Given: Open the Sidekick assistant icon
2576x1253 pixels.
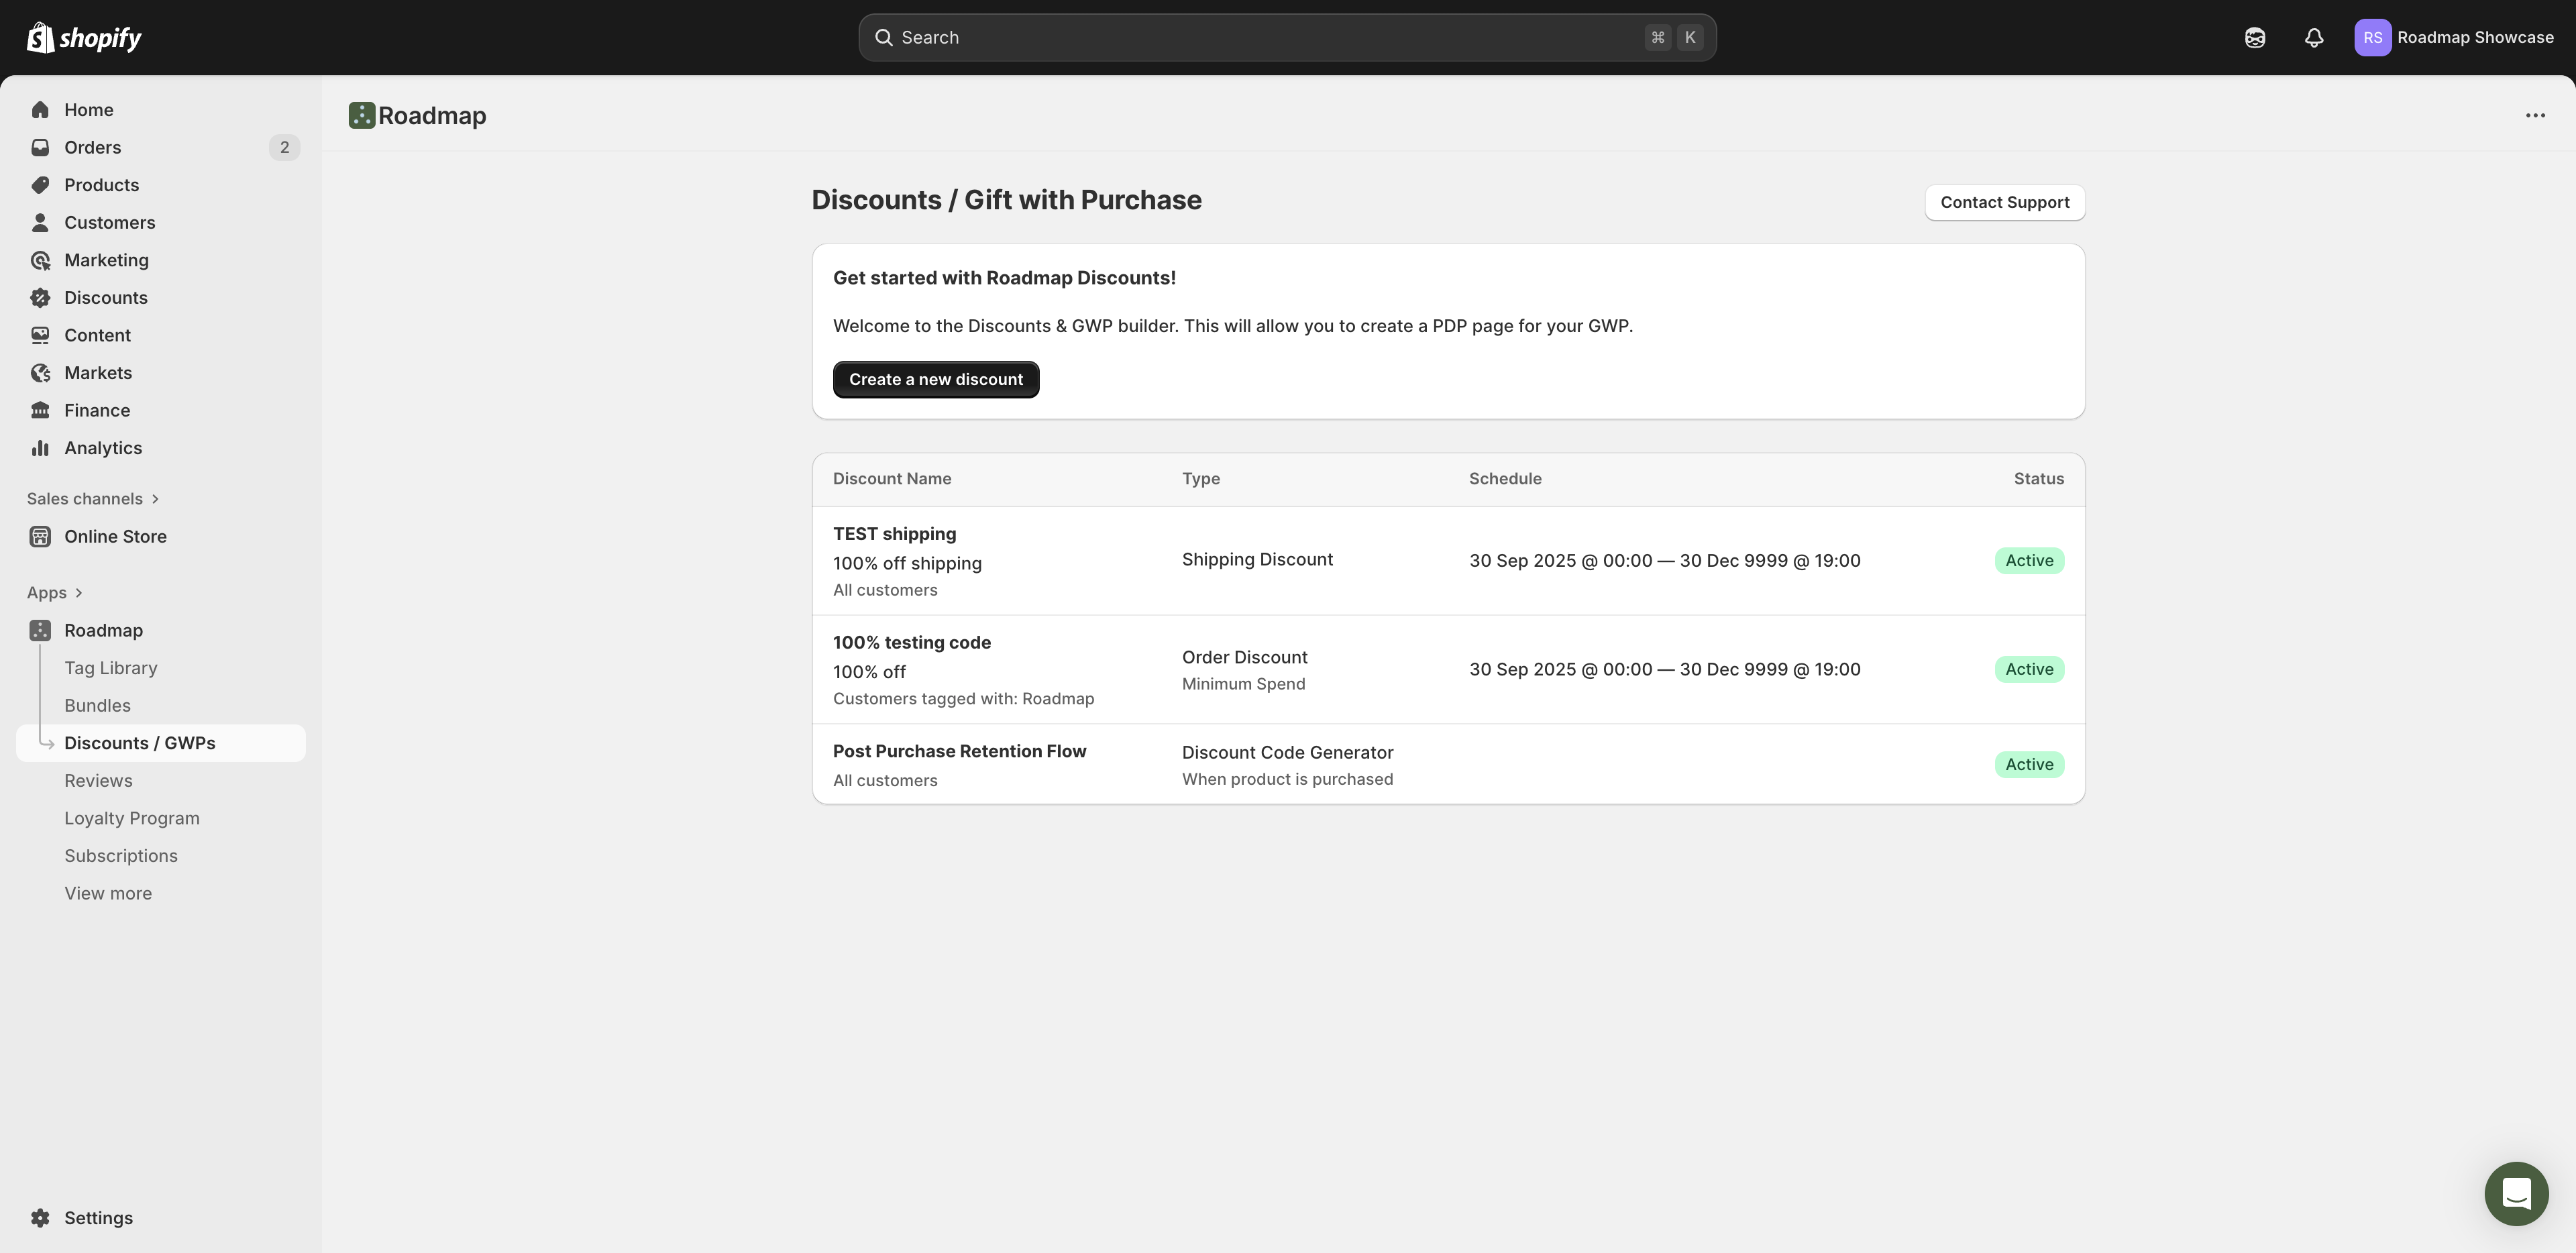Looking at the screenshot, I should pyautogui.click(x=2254, y=38).
